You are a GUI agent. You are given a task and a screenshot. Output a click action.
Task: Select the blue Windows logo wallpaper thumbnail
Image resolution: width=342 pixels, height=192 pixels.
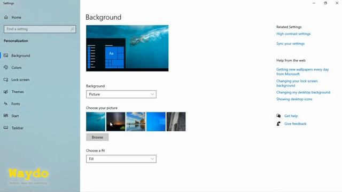coord(156,122)
